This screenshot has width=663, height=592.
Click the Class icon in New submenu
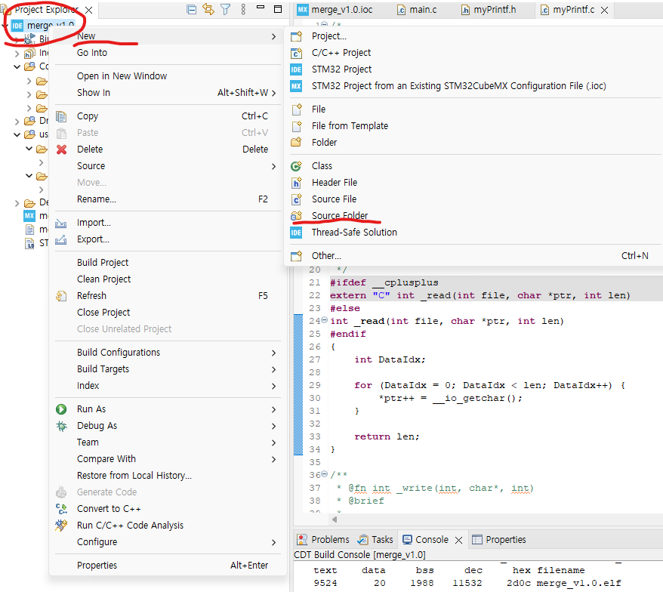[297, 166]
